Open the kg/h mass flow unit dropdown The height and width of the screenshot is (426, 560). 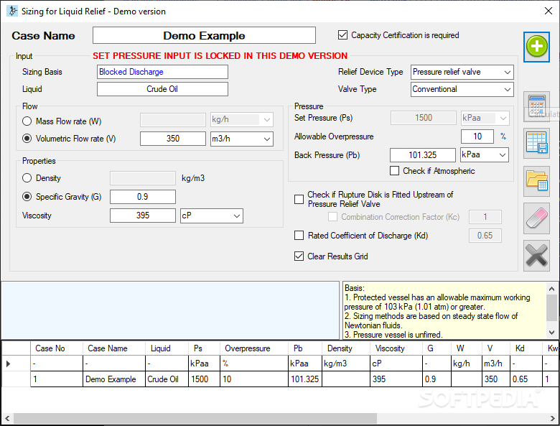tap(267, 120)
